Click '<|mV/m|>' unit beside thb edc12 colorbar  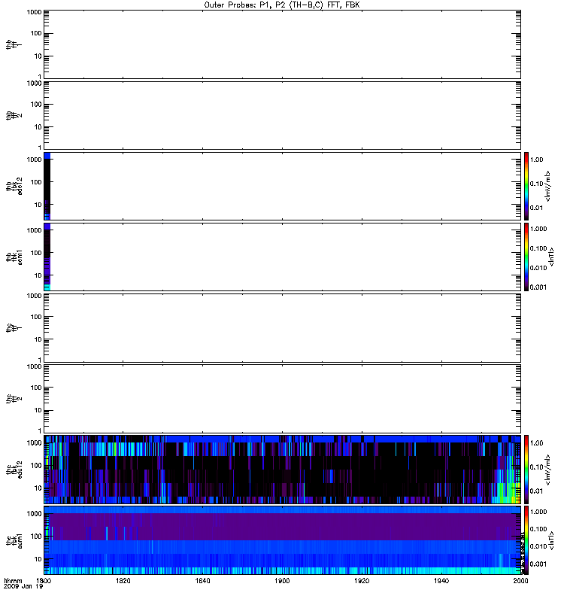click(x=548, y=186)
